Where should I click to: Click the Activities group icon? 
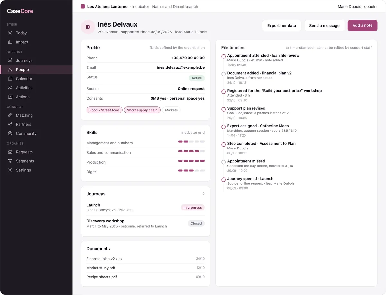point(10,88)
